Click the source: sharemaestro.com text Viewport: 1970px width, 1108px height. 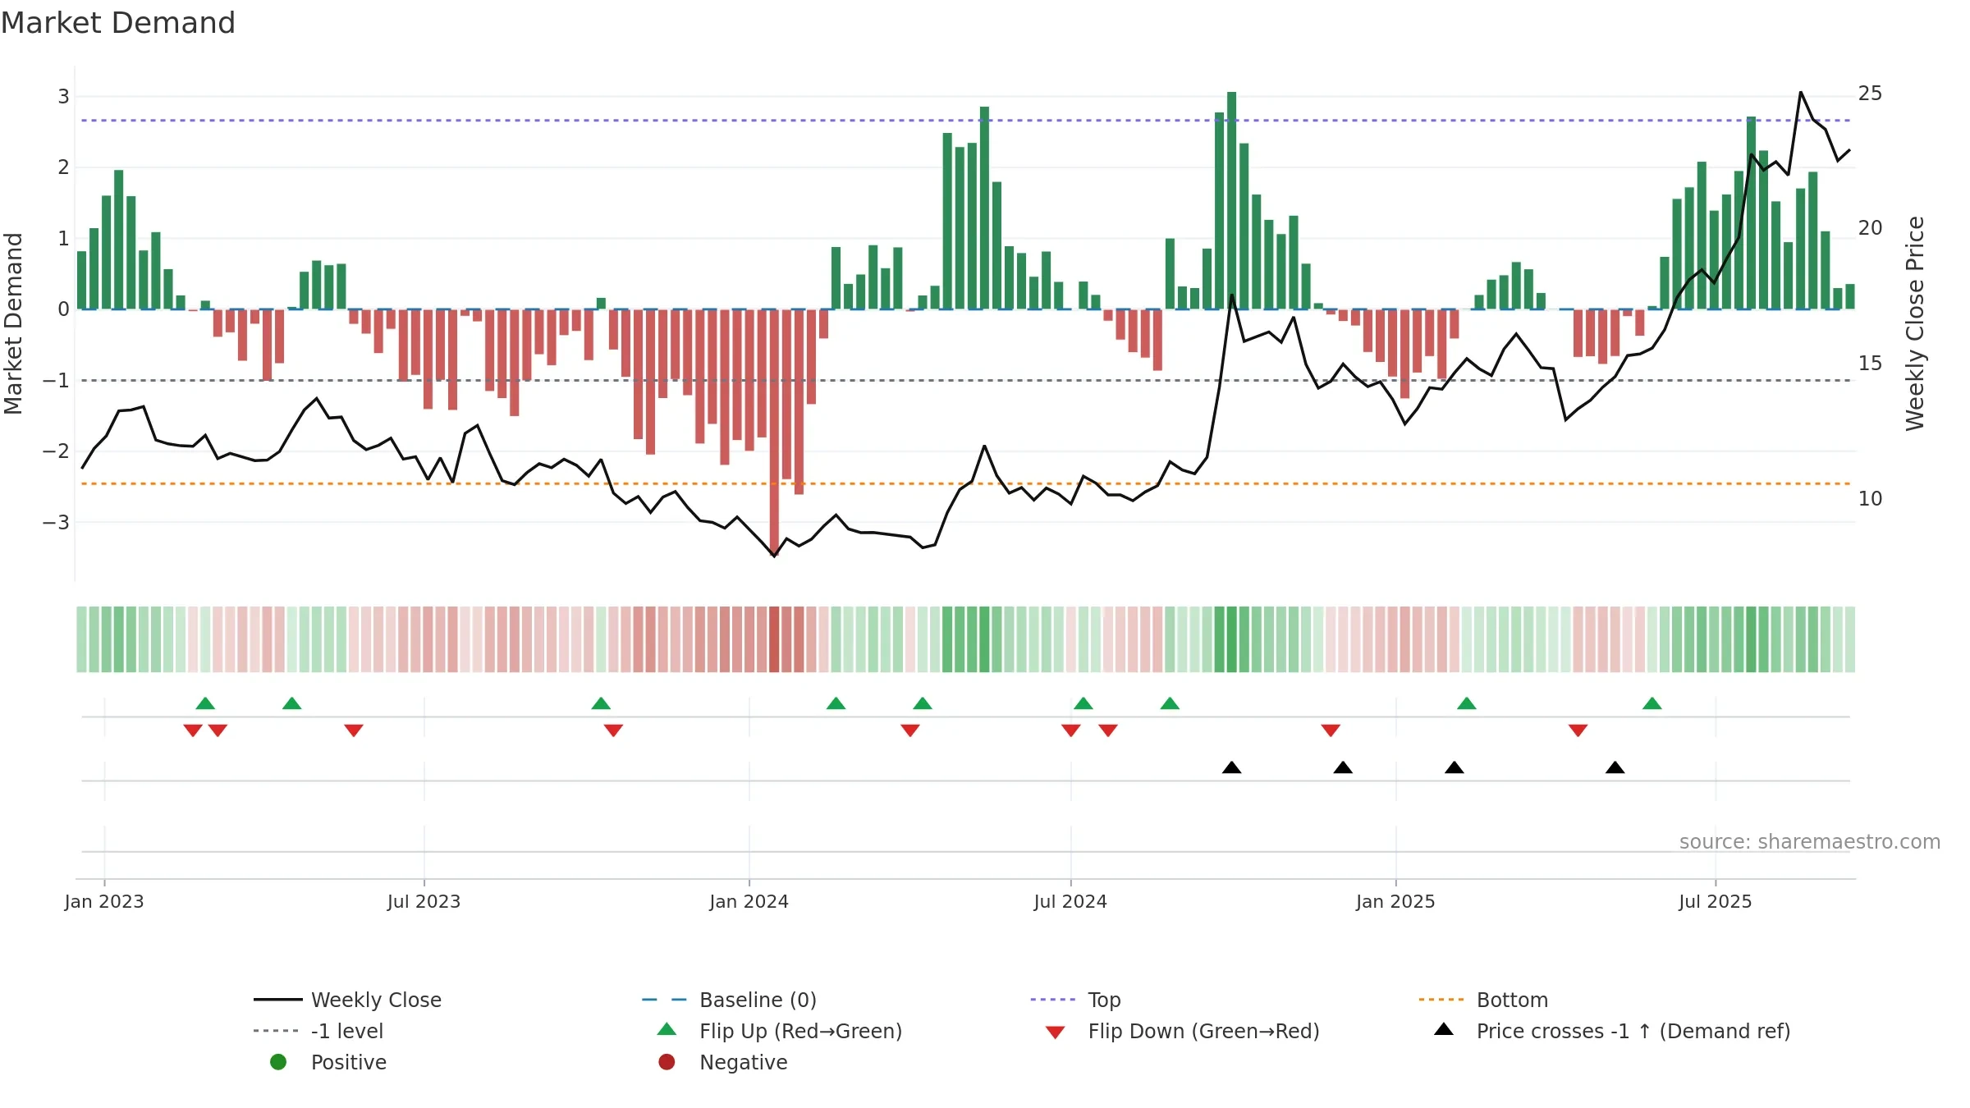(1810, 842)
